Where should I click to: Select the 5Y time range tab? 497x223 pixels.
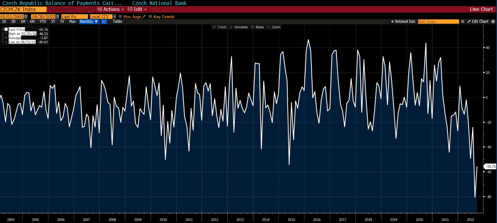[62, 22]
